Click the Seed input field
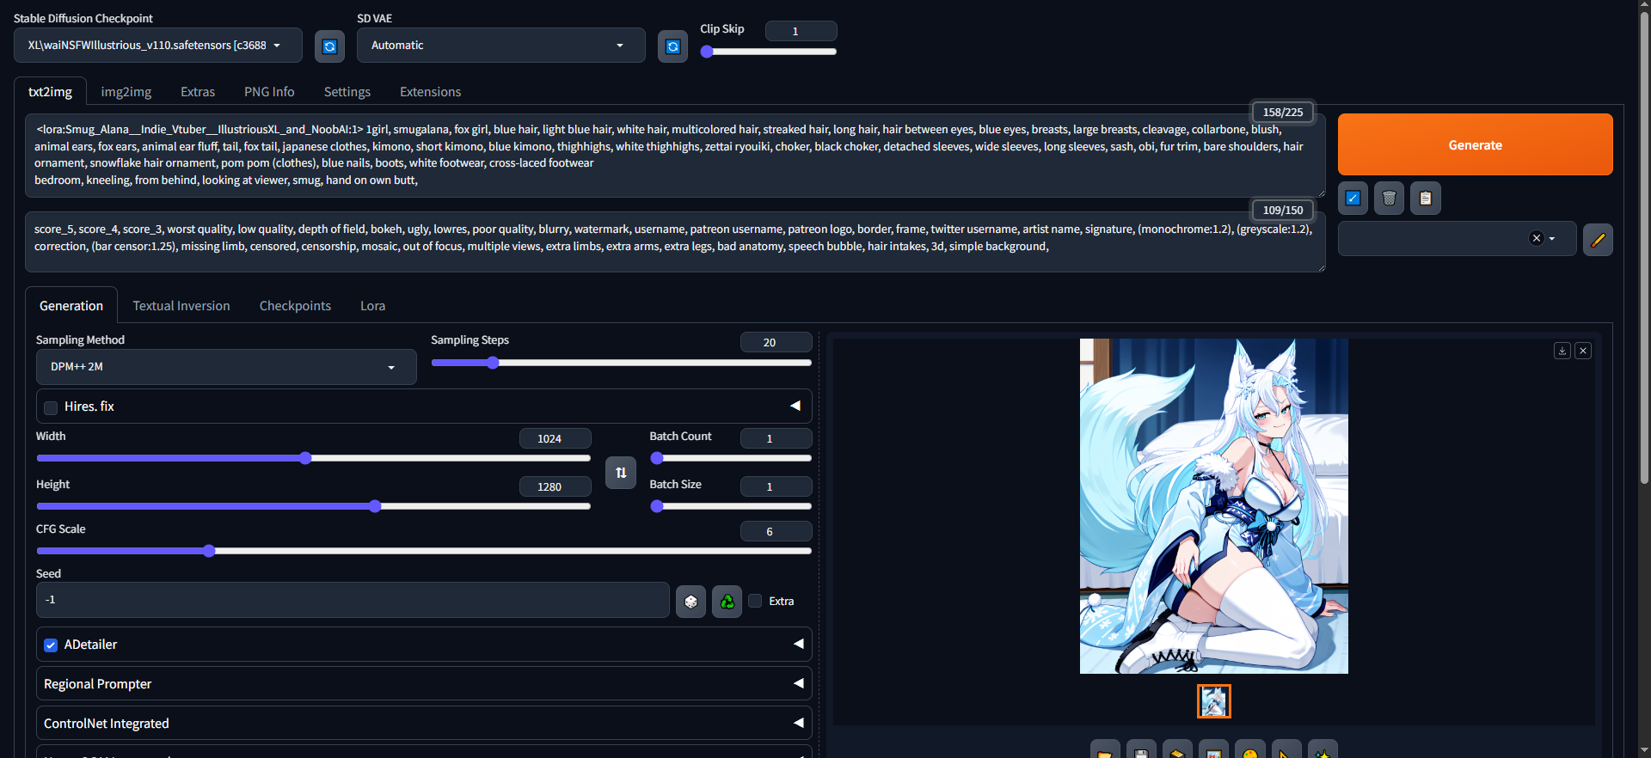Viewport: 1651px width, 758px height. pos(353,600)
